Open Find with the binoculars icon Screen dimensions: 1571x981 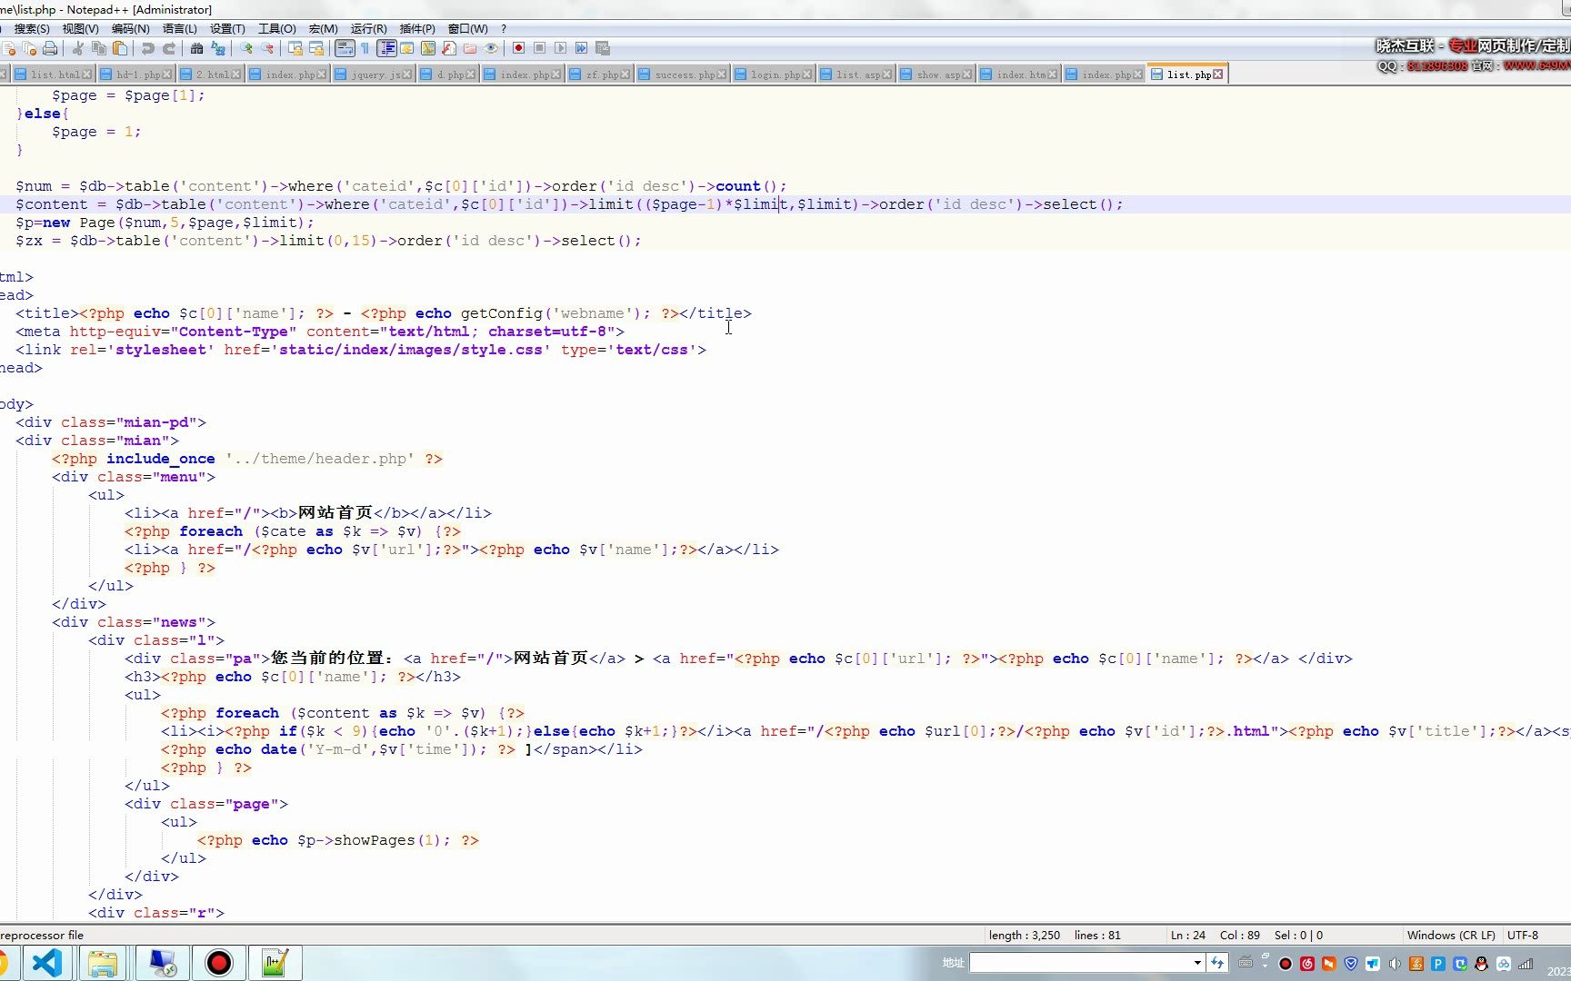click(196, 48)
